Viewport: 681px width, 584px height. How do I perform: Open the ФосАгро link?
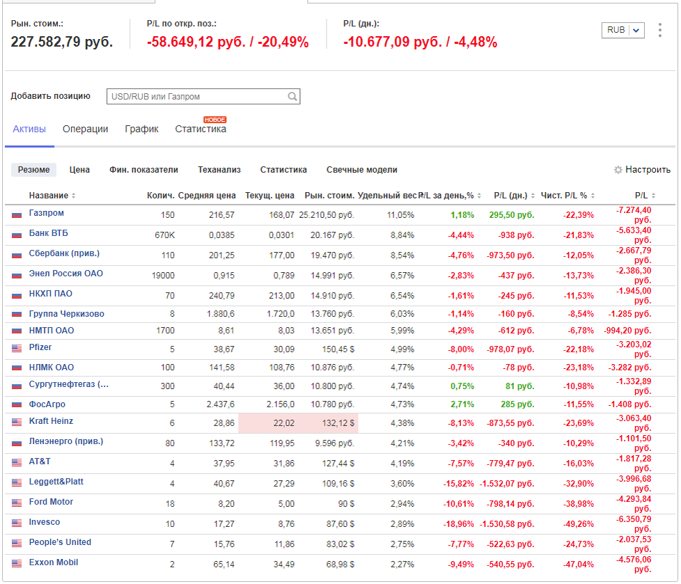[47, 404]
